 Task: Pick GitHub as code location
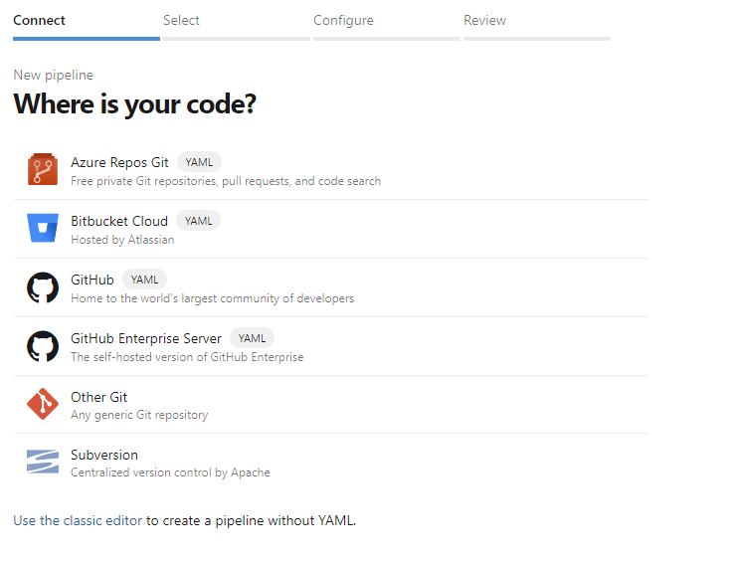tap(331, 287)
